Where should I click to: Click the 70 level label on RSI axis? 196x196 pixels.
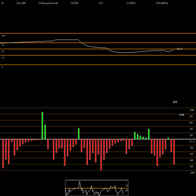3,45
